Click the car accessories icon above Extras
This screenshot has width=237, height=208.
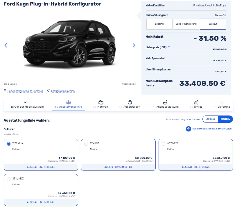(x=196, y=102)
